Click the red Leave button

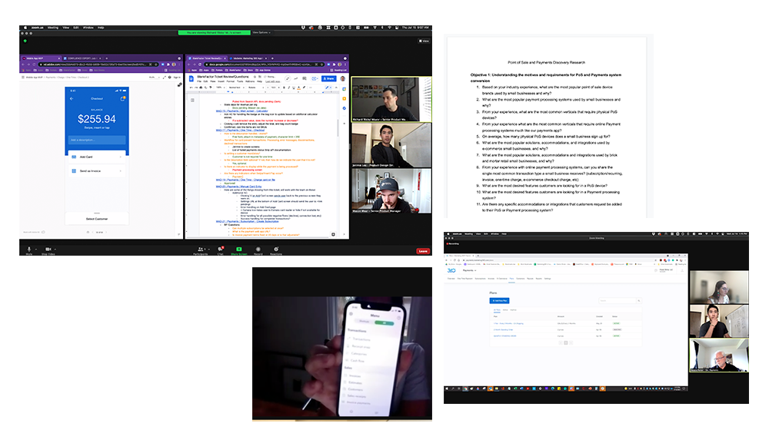[x=423, y=251]
